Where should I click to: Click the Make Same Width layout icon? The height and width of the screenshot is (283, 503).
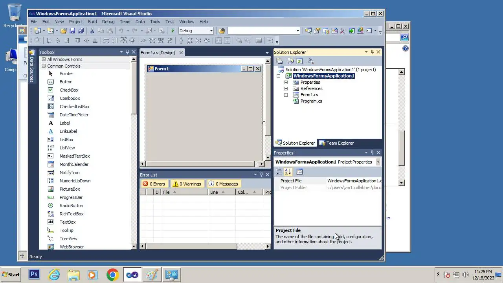[106, 40]
